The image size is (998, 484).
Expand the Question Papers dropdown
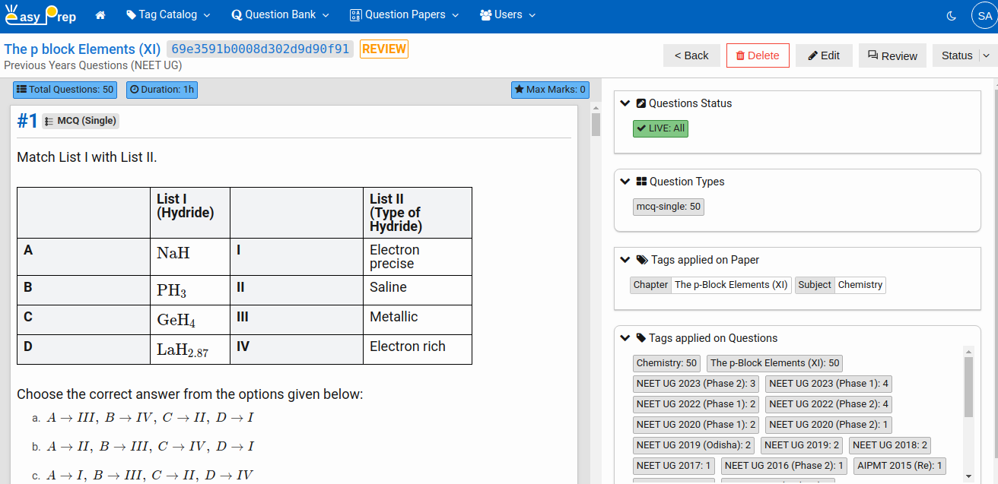click(405, 15)
